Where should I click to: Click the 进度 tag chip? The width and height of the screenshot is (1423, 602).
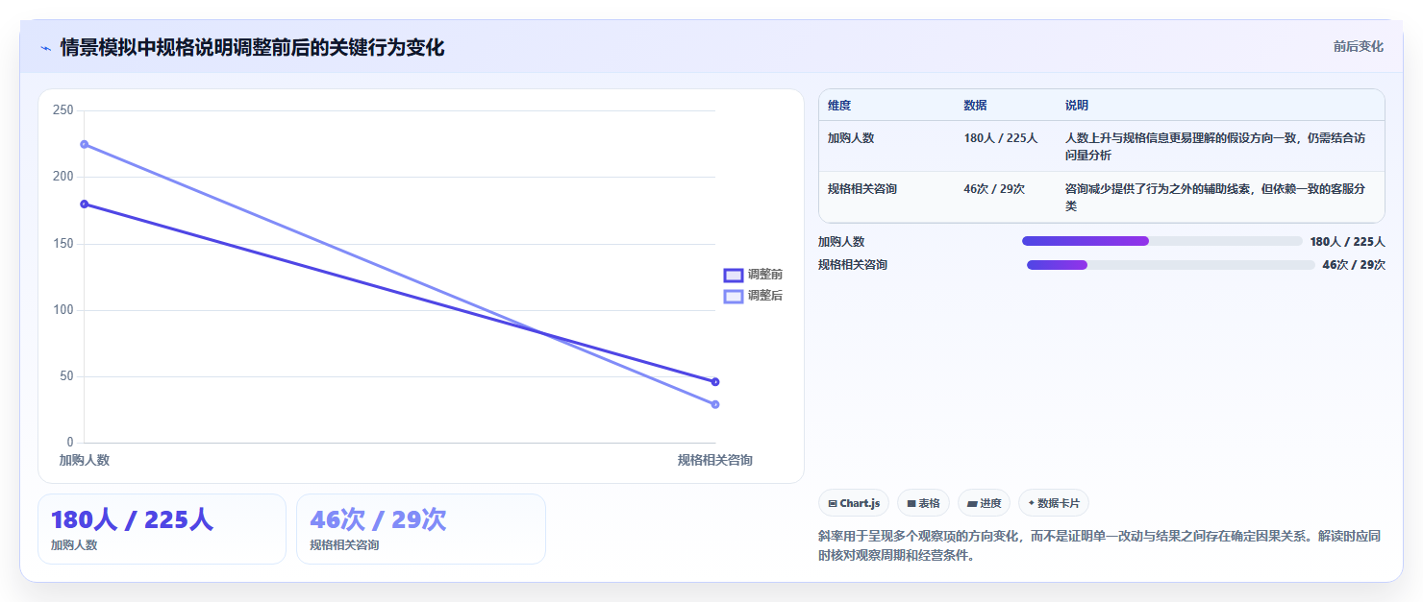click(984, 503)
